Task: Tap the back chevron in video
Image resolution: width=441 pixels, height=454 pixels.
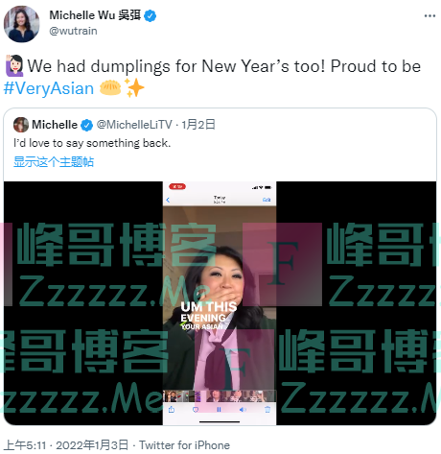Action: (x=168, y=201)
